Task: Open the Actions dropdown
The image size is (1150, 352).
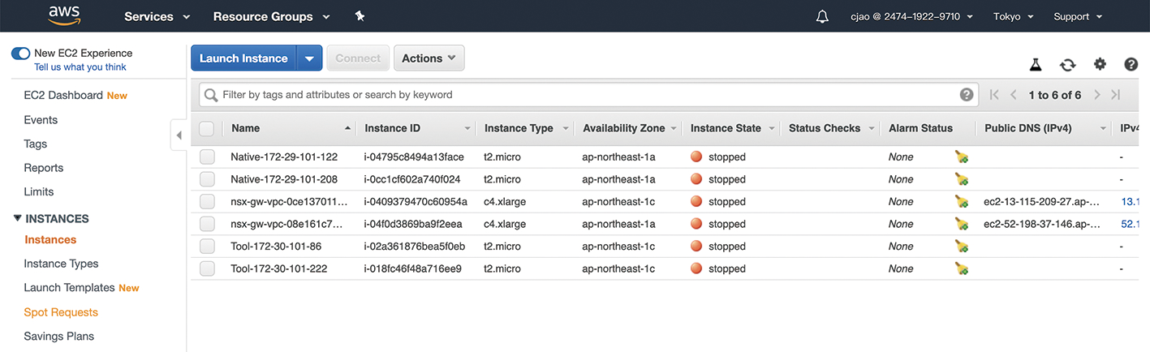Action: 429,58
